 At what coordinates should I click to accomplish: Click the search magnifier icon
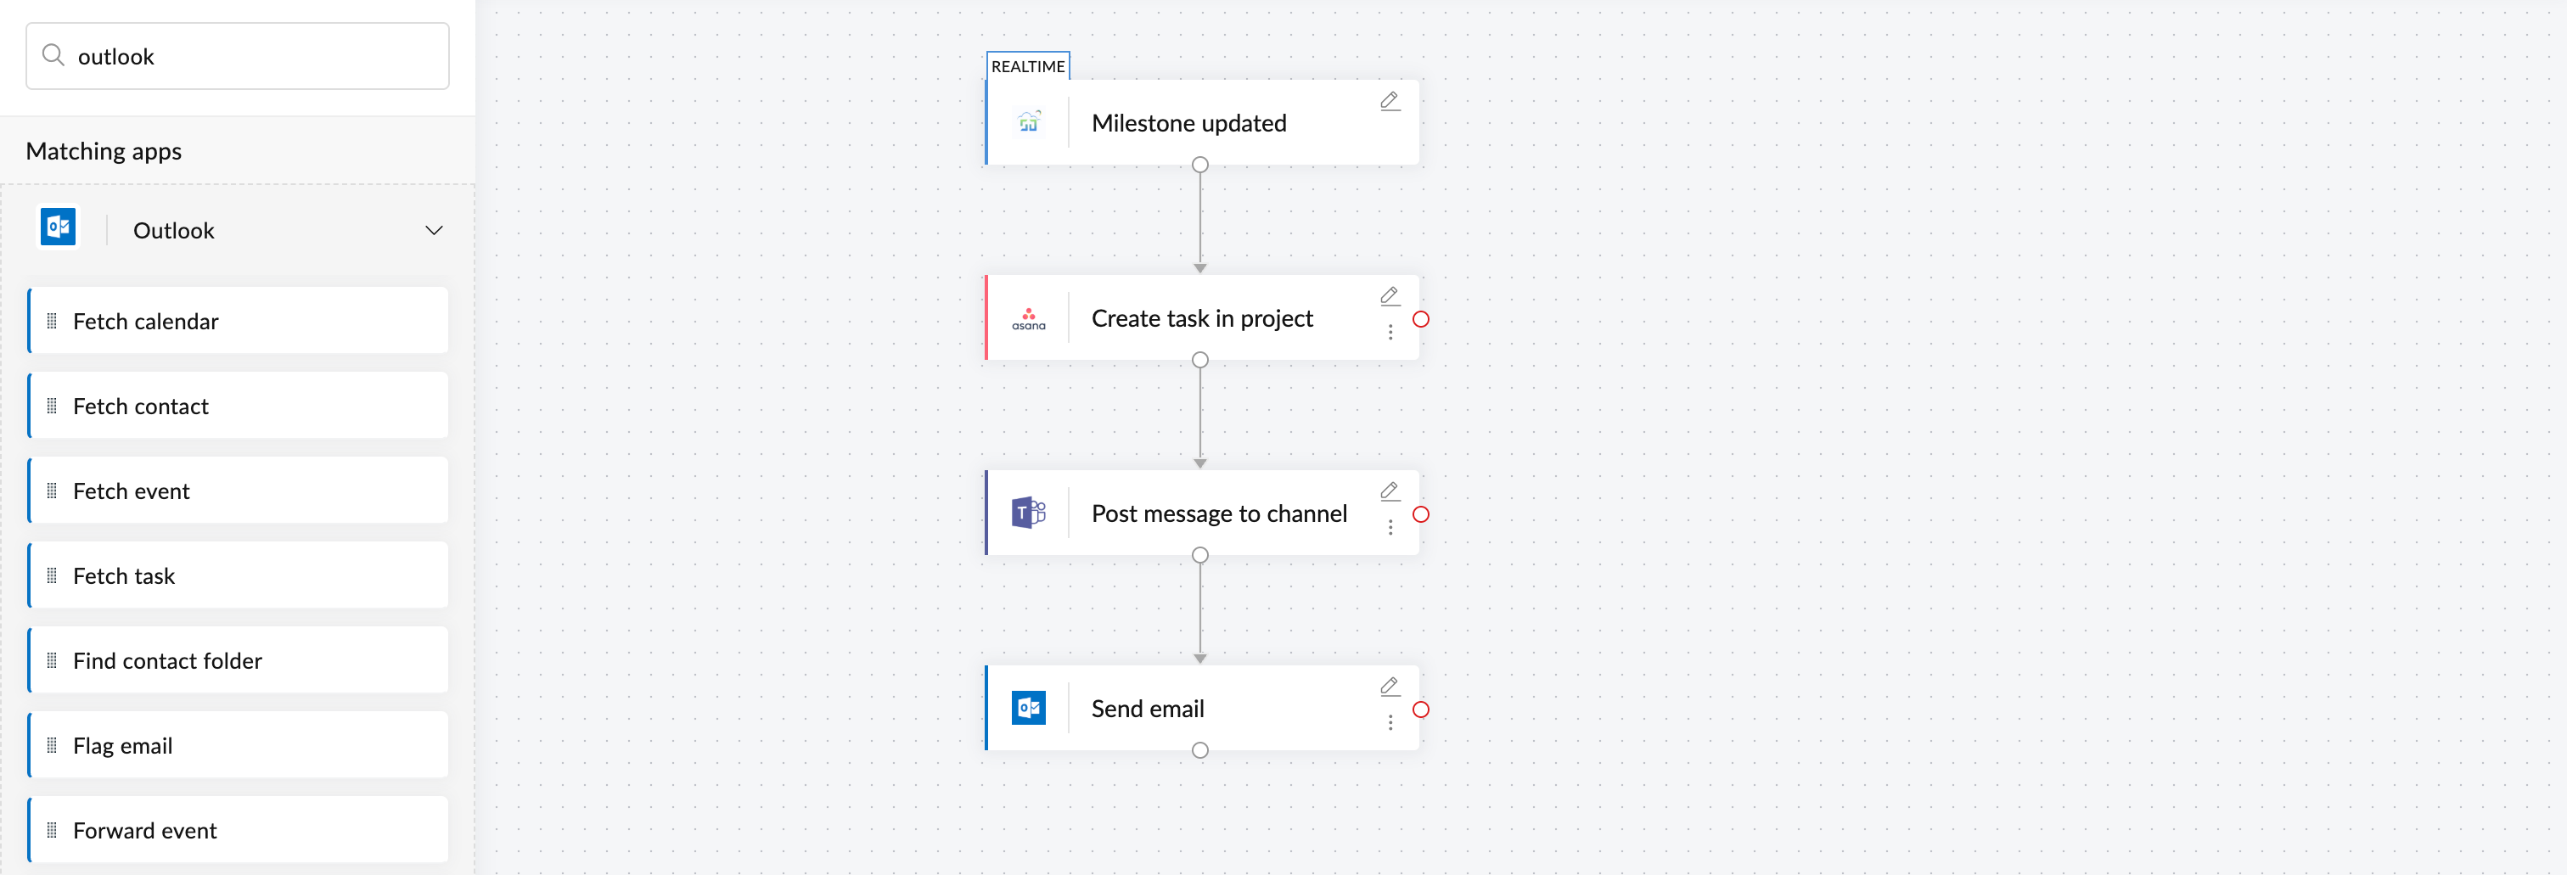53,56
